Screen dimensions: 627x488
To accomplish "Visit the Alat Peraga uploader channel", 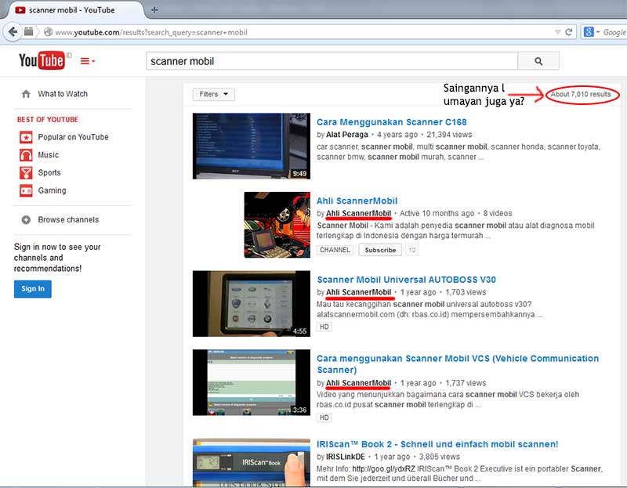I will click(x=347, y=135).
